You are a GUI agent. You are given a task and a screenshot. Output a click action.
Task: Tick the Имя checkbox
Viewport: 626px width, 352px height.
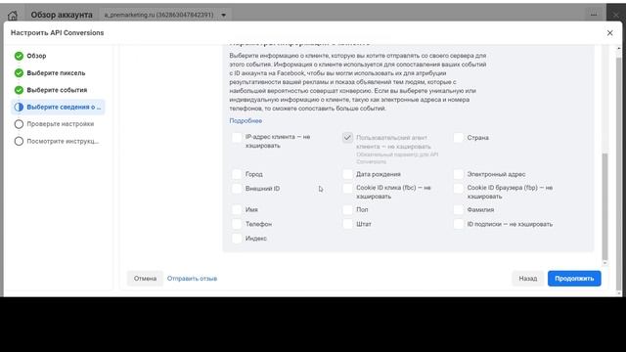pos(237,209)
